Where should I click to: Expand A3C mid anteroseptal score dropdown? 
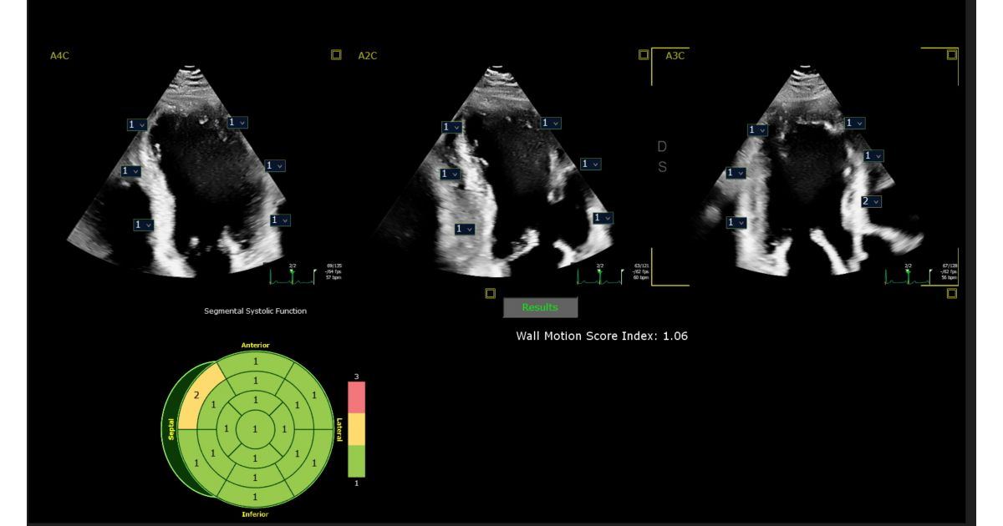point(874,155)
